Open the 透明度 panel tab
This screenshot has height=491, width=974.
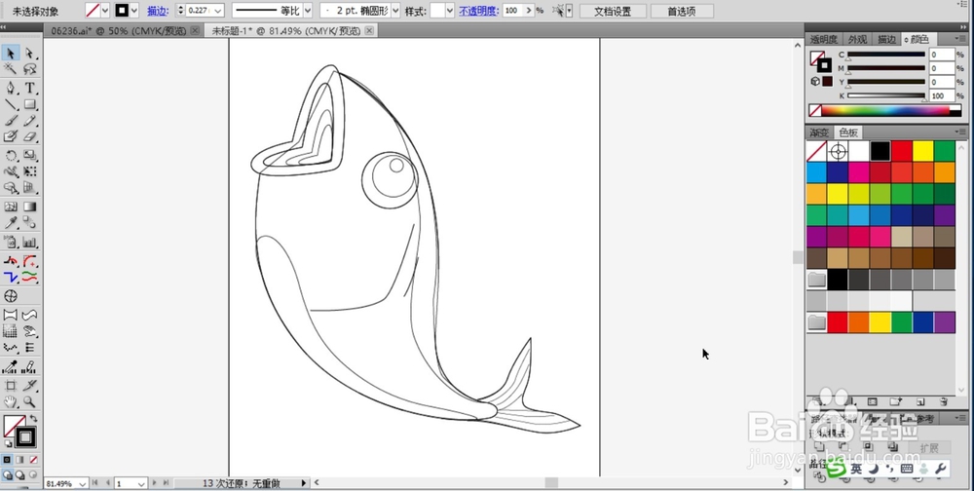pos(824,39)
